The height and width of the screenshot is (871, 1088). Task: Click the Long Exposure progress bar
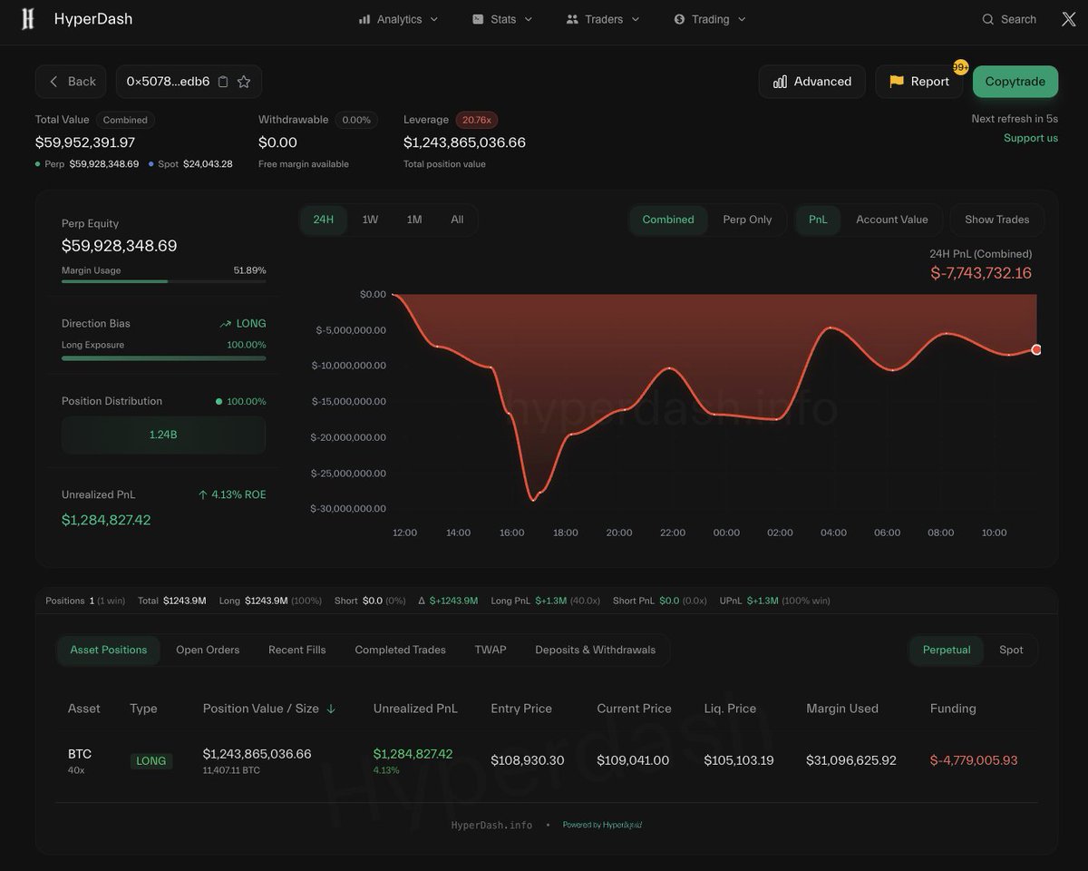pyautogui.click(x=164, y=357)
